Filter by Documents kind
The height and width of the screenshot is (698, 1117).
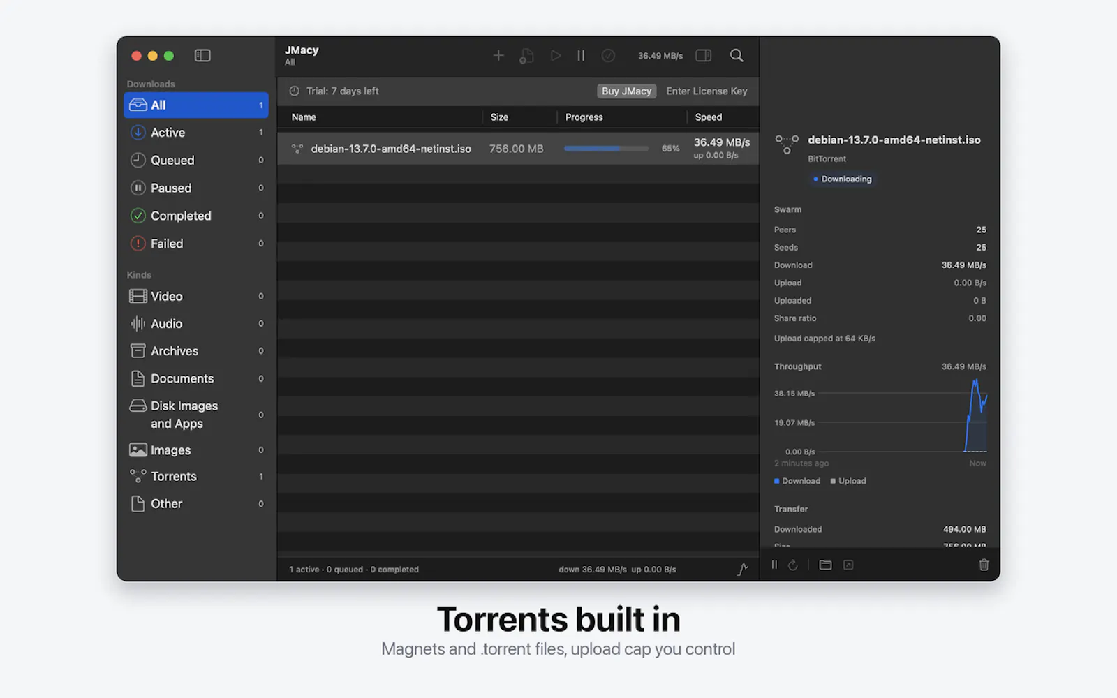point(196,378)
